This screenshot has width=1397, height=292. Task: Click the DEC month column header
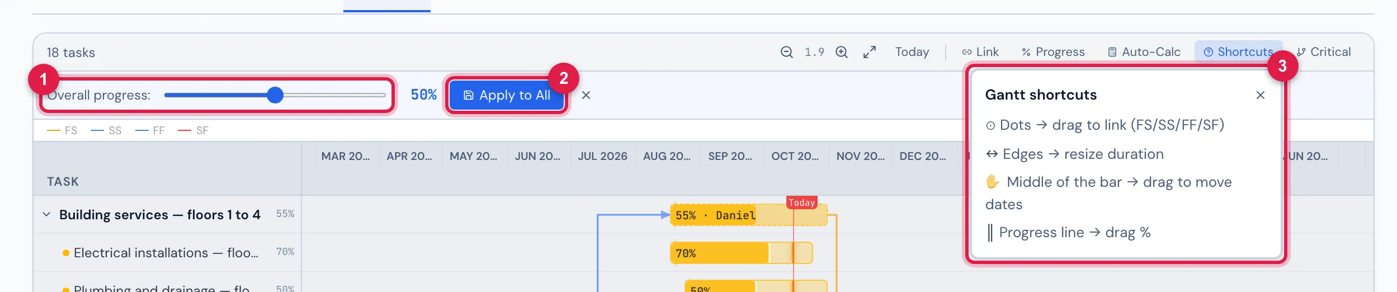coord(923,157)
